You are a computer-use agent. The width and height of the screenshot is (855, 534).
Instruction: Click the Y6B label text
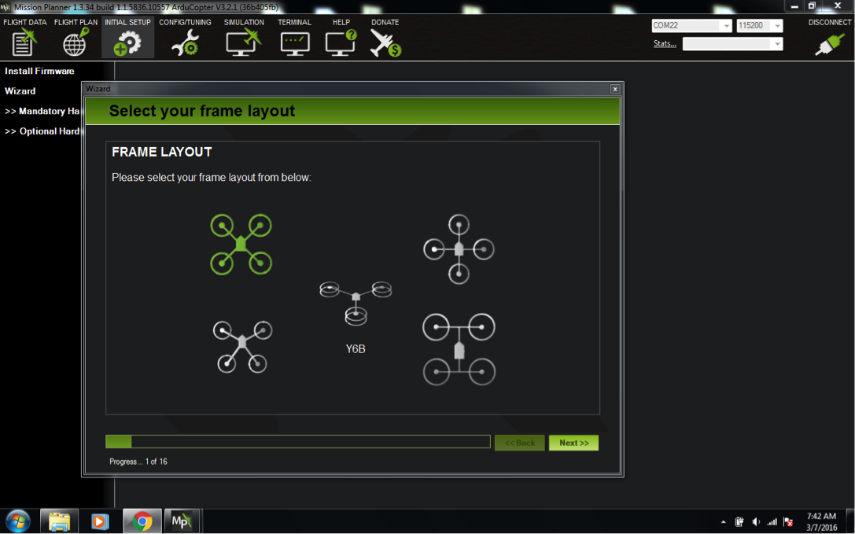tap(356, 349)
